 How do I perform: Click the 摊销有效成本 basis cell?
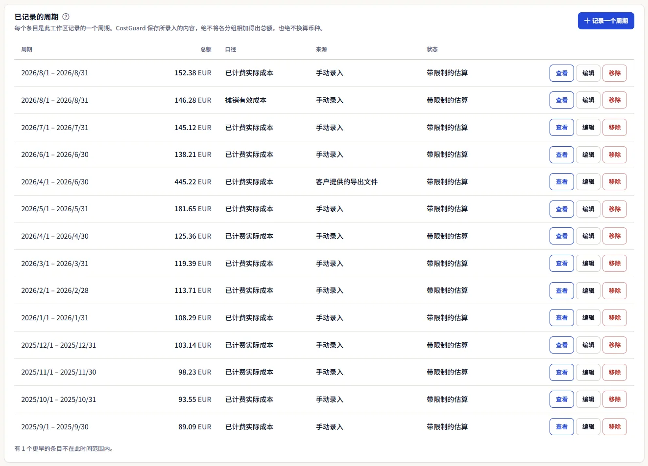point(246,100)
